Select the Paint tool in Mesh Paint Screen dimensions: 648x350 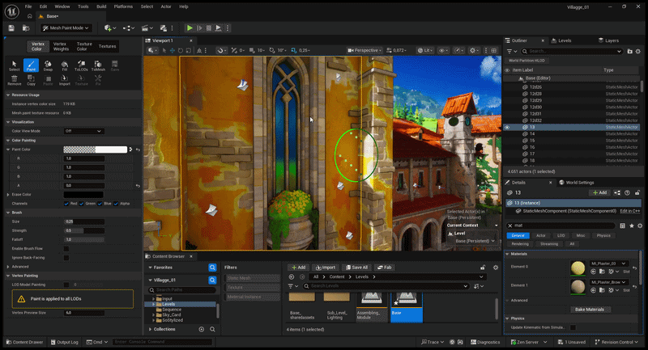(x=31, y=65)
